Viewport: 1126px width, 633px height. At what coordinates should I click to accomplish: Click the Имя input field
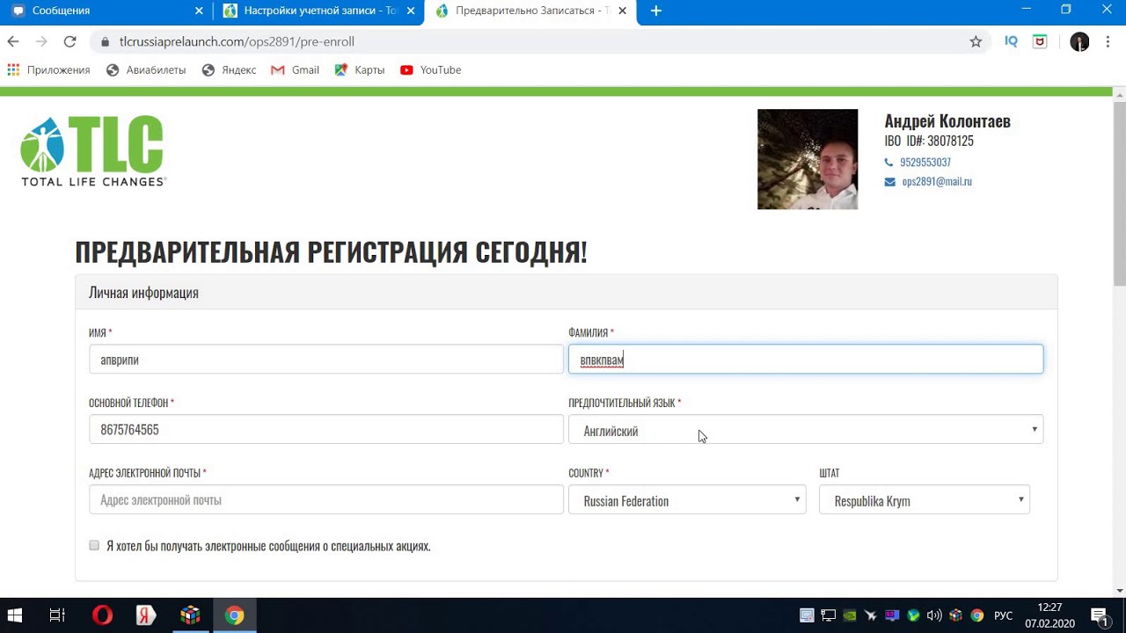click(x=325, y=360)
